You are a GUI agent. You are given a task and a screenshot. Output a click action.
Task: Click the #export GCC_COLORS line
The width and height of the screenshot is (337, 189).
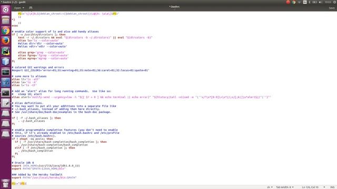tap(81, 70)
